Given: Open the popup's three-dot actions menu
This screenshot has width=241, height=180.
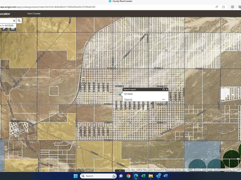Looking at the screenshot, I should tap(164, 99).
